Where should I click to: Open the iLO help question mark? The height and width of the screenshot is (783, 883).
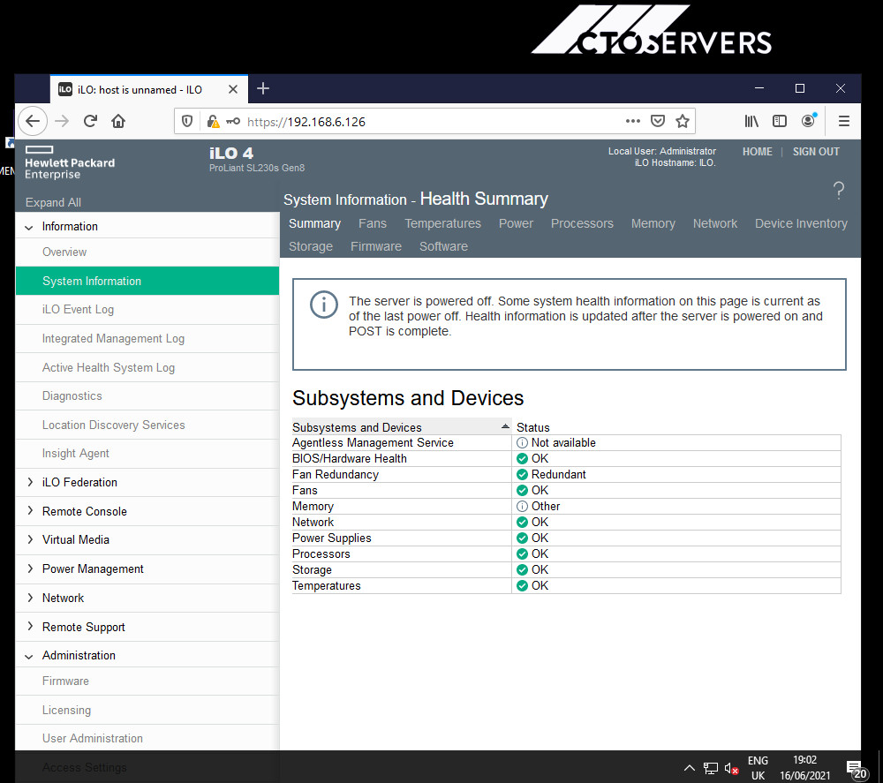(839, 191)
